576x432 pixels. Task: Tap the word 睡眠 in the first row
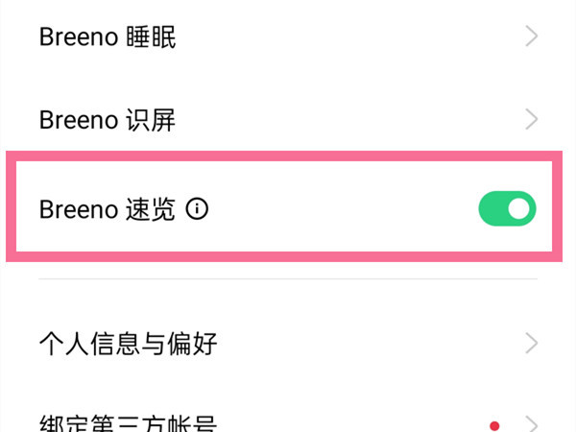click(153, 38)
